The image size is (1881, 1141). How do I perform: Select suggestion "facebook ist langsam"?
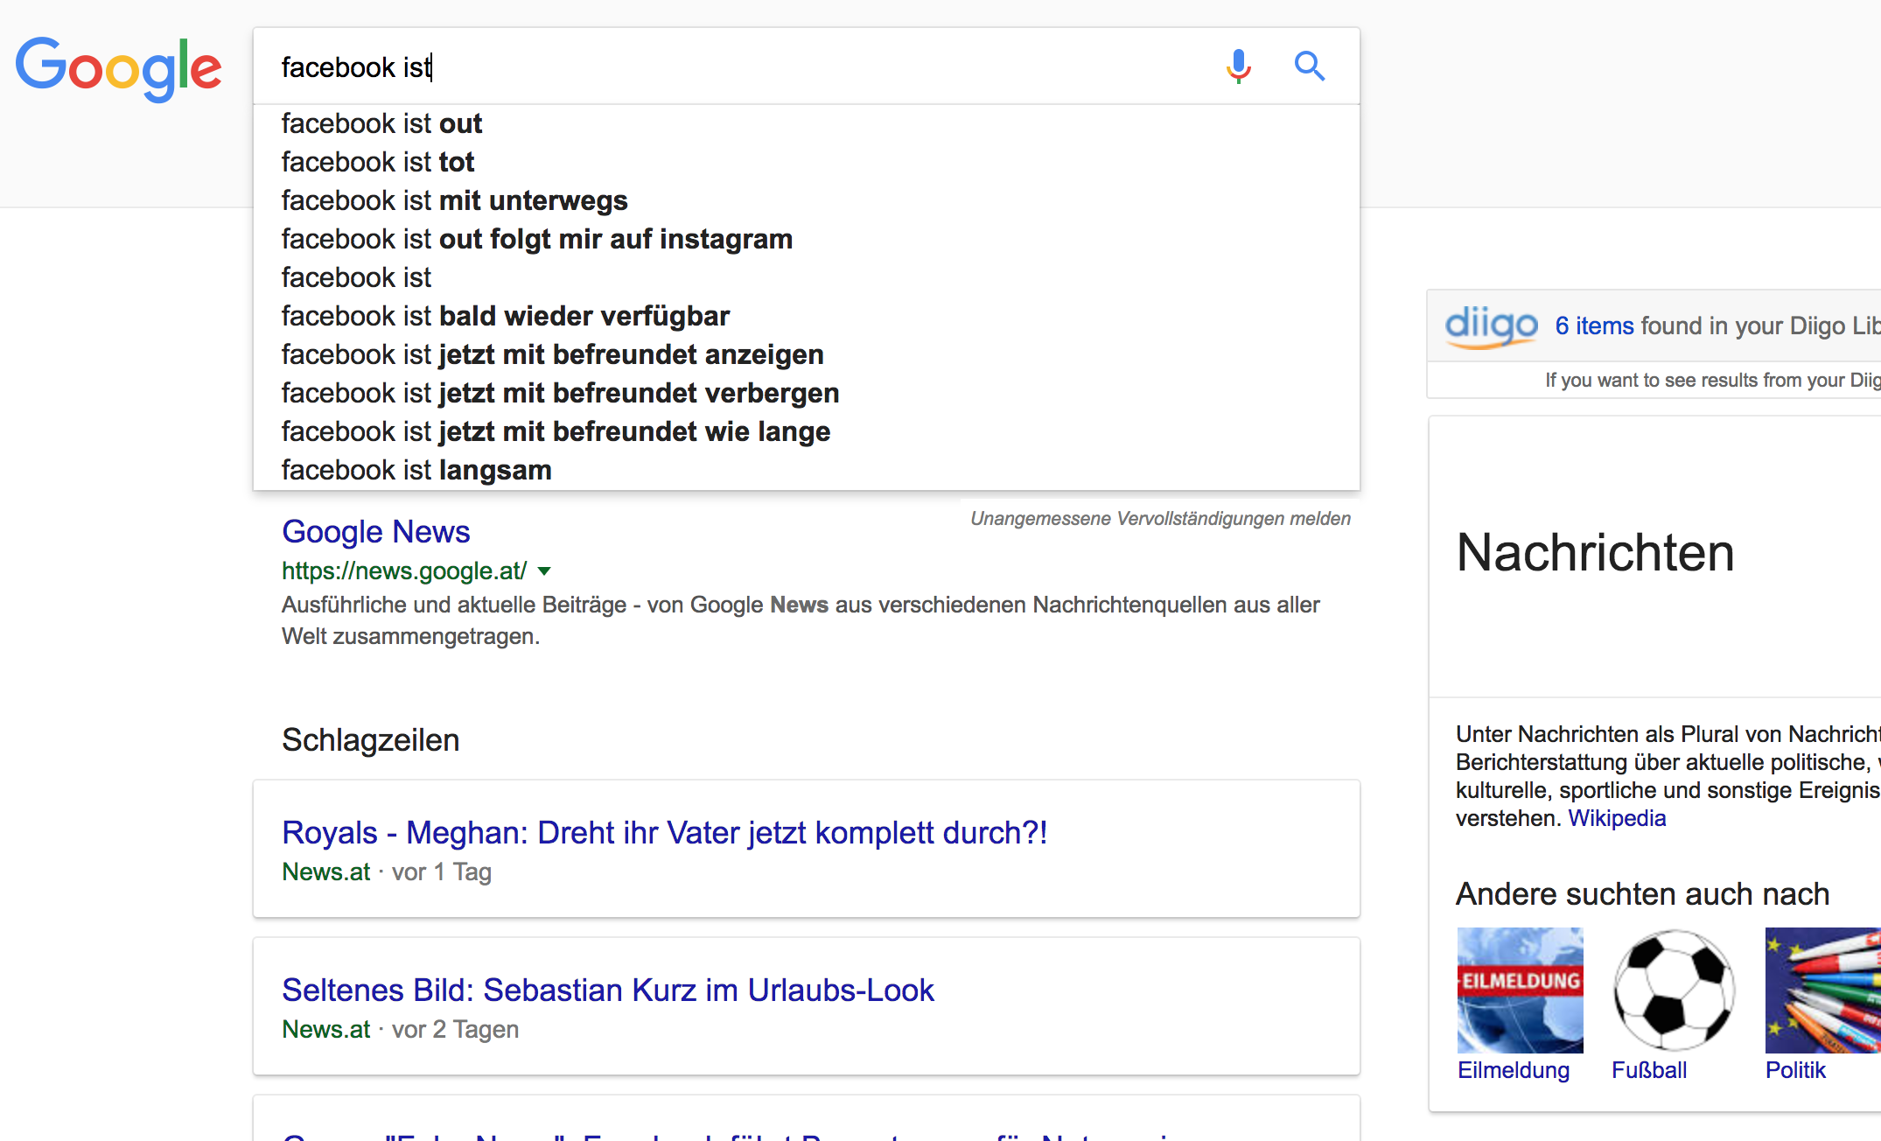(x=416, y=470)
